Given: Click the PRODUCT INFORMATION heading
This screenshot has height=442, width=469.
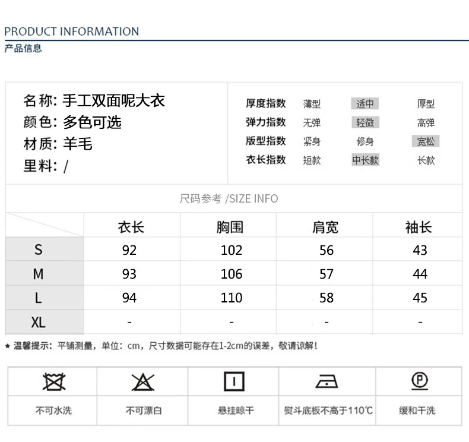Looking at the screenshot, I should tap(72, 31).
